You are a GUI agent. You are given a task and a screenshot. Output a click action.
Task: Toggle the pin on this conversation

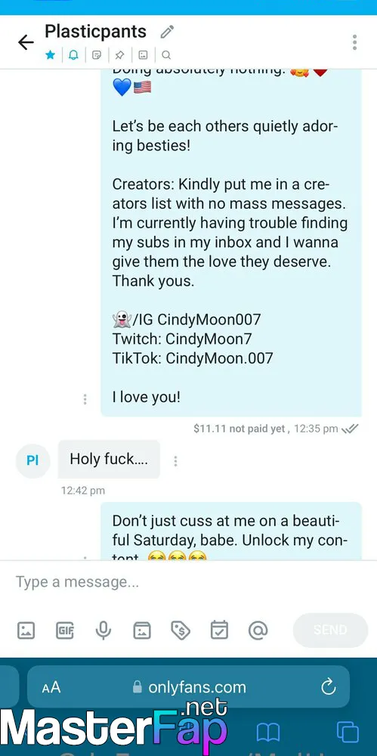119,55
